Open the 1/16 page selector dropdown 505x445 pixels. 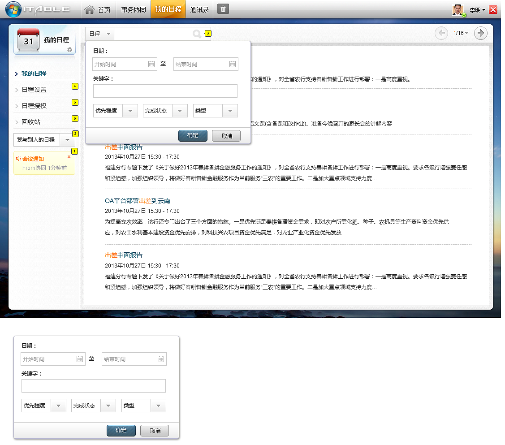(461, 33)
